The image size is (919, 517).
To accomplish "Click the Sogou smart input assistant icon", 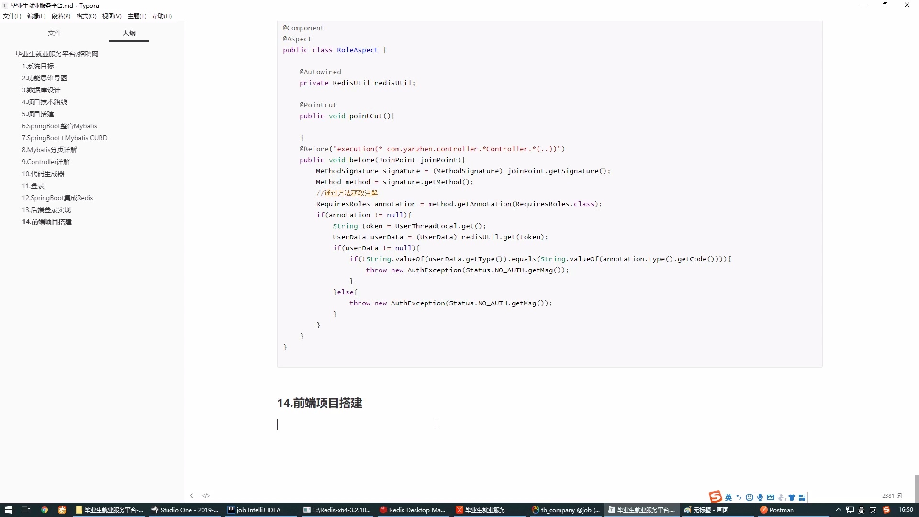I will [781, 497].
